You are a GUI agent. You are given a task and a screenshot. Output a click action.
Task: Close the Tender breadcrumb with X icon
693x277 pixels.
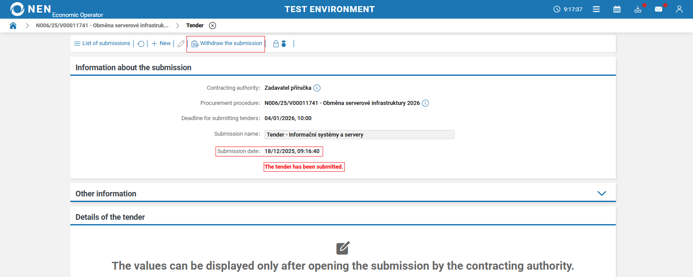212,26
